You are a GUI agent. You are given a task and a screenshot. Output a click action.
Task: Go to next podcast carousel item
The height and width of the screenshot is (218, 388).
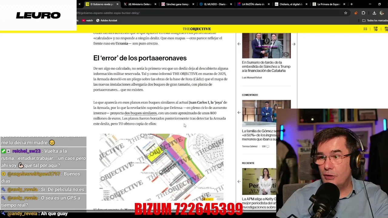click(294, 44)
